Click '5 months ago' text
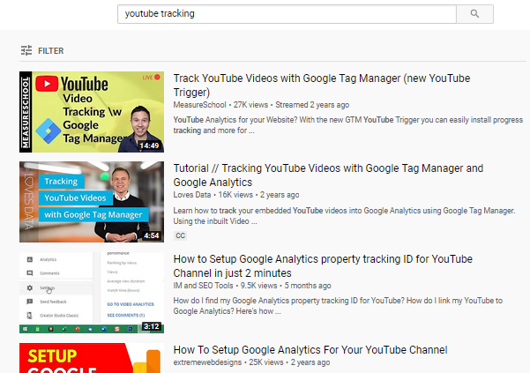 tap(308, 286)
